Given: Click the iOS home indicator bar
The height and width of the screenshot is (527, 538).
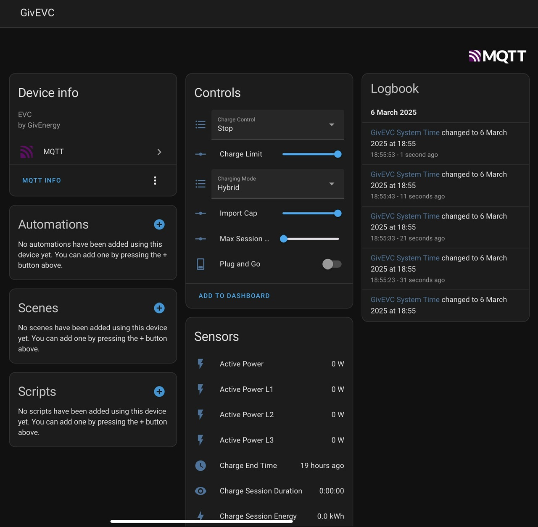Looking at the screenshot, I should [x=201, y=522].
